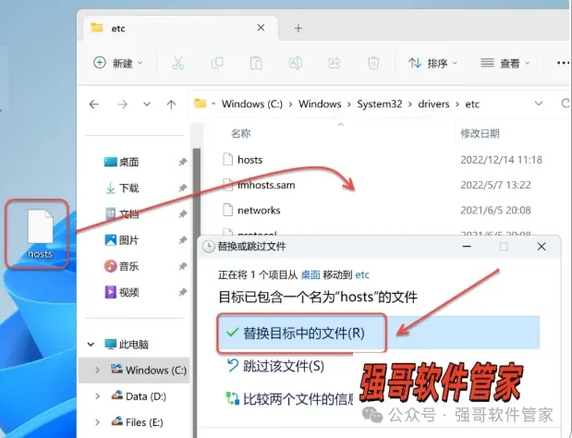Go up one folder level
Image resolution: width=572 pixels, height=438 pixels.
coord(171,104)
